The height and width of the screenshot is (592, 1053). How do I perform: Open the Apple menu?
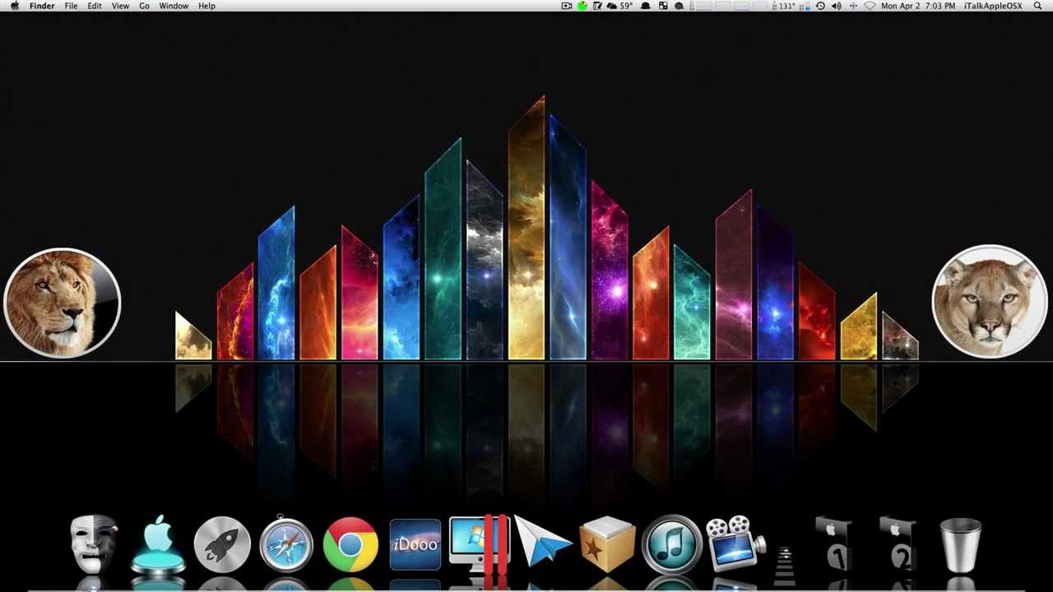point(15,6)
